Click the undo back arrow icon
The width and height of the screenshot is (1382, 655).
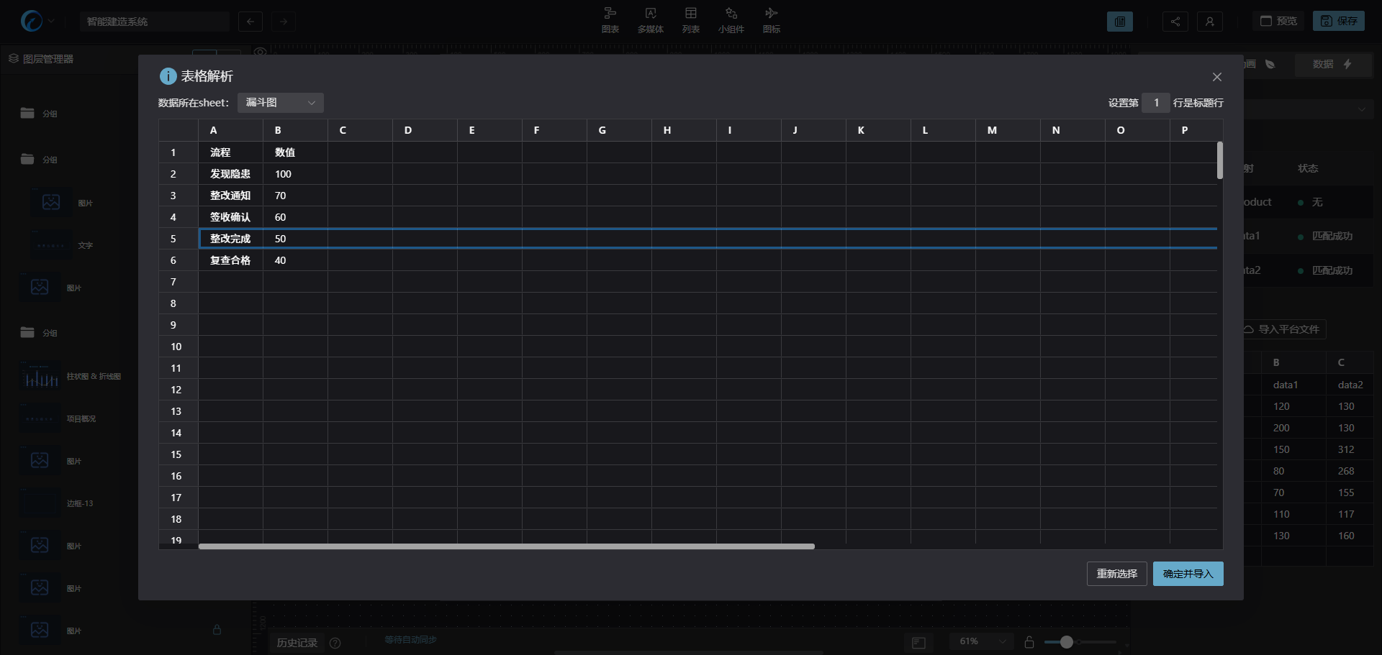[x=250, y=22]
